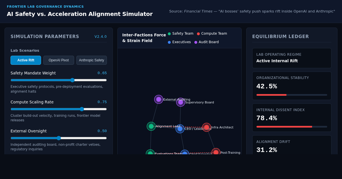The image size is (342, 179).
Task: Choose the Anthropic Safety scenario
Action: [91, 60]
